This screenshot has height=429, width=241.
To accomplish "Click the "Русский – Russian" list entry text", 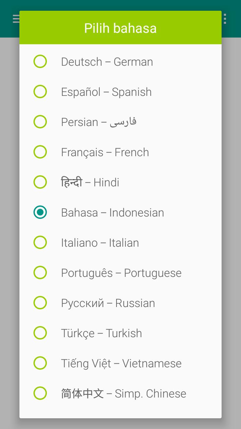I will tap(108, 303).
